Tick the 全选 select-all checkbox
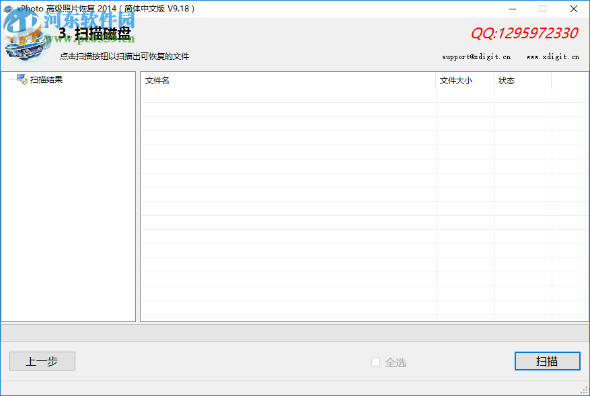590x396 pixels. coord(375,362)
